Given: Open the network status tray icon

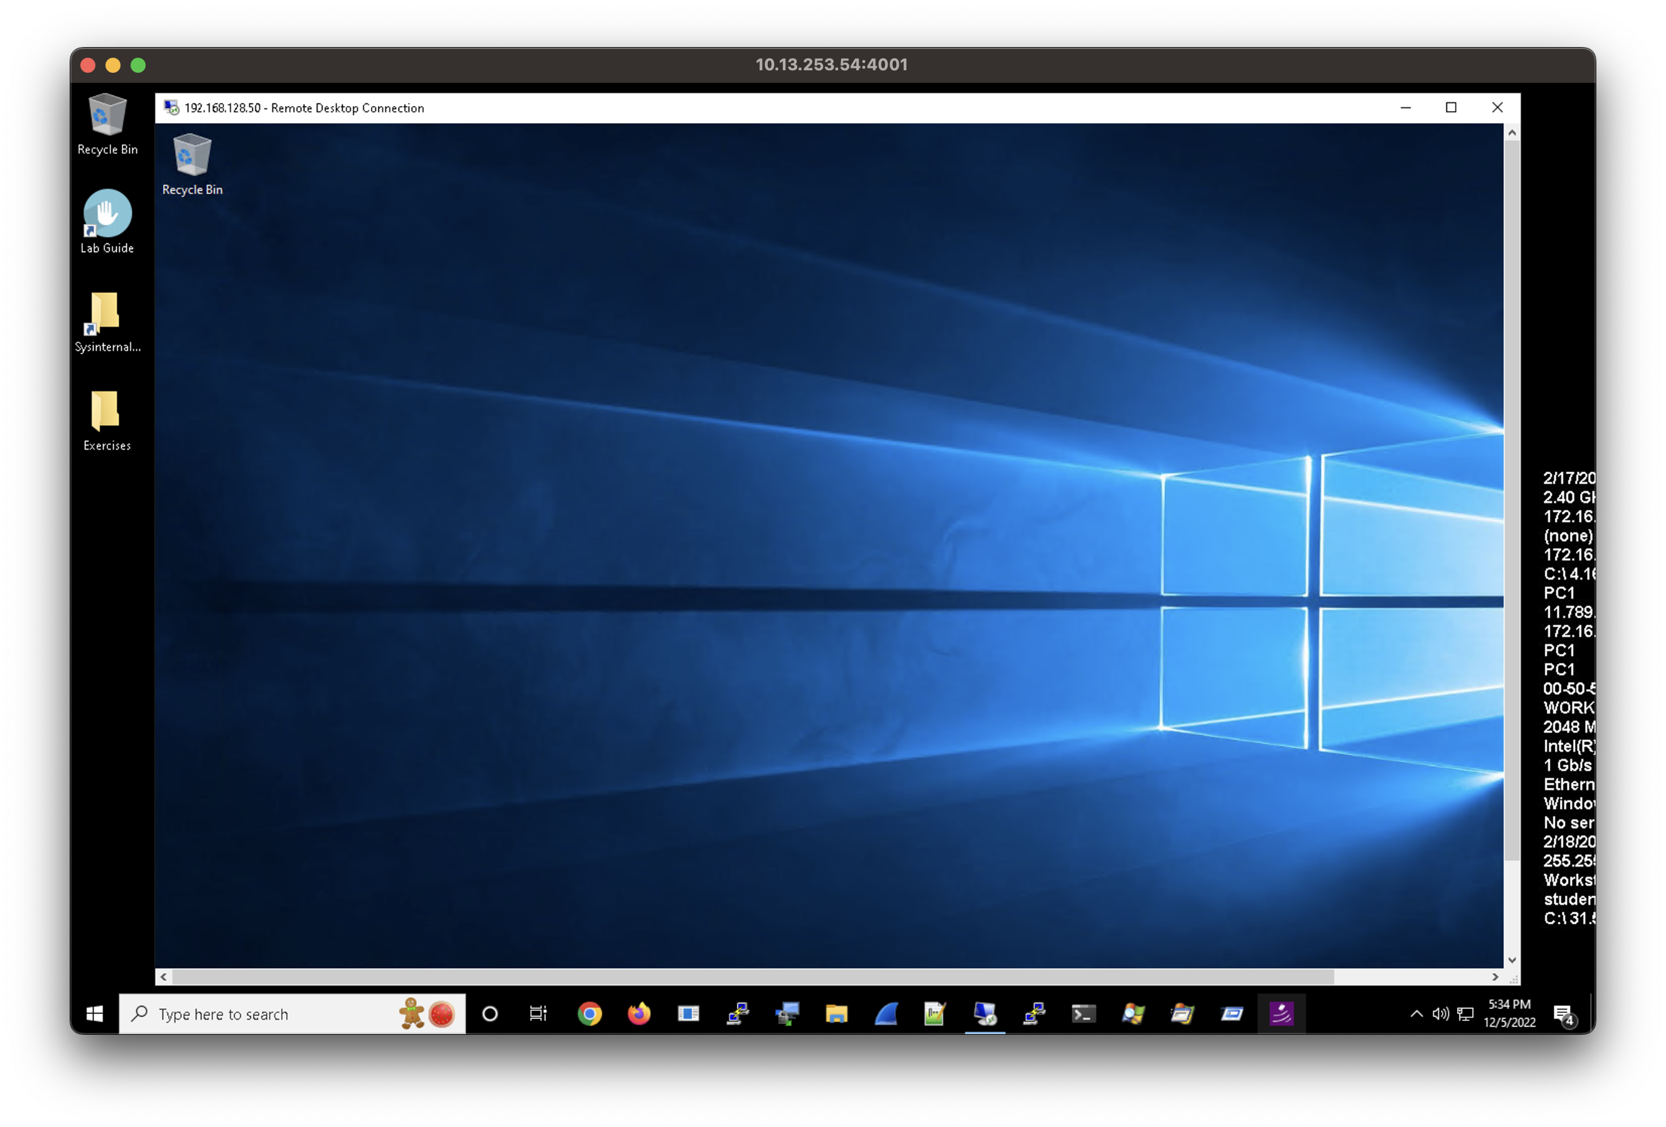Looking at the screenshot, I should pyautogui.click(x=1464, y=1014).
